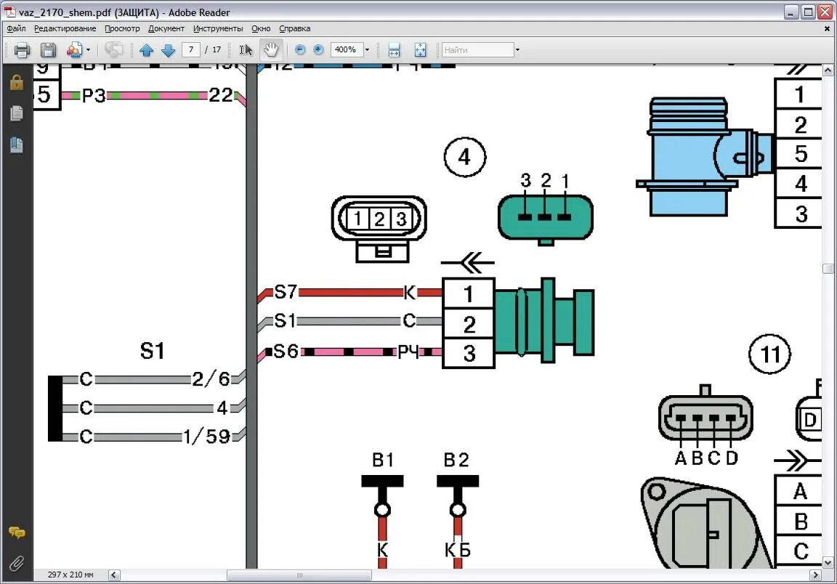Open the Attachments paperclip panel
Screen dimensions: 837x584
(17, 564)
